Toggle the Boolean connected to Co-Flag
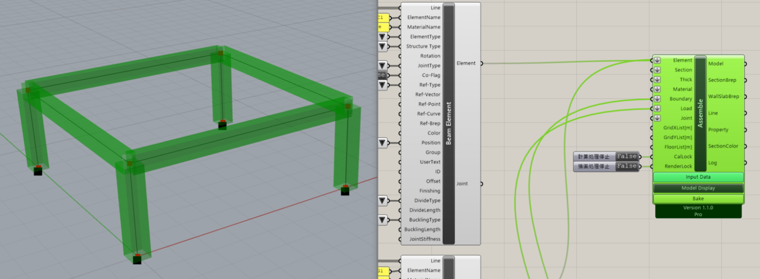This screenshot has height=279, width=760. [x=381, y=75]
